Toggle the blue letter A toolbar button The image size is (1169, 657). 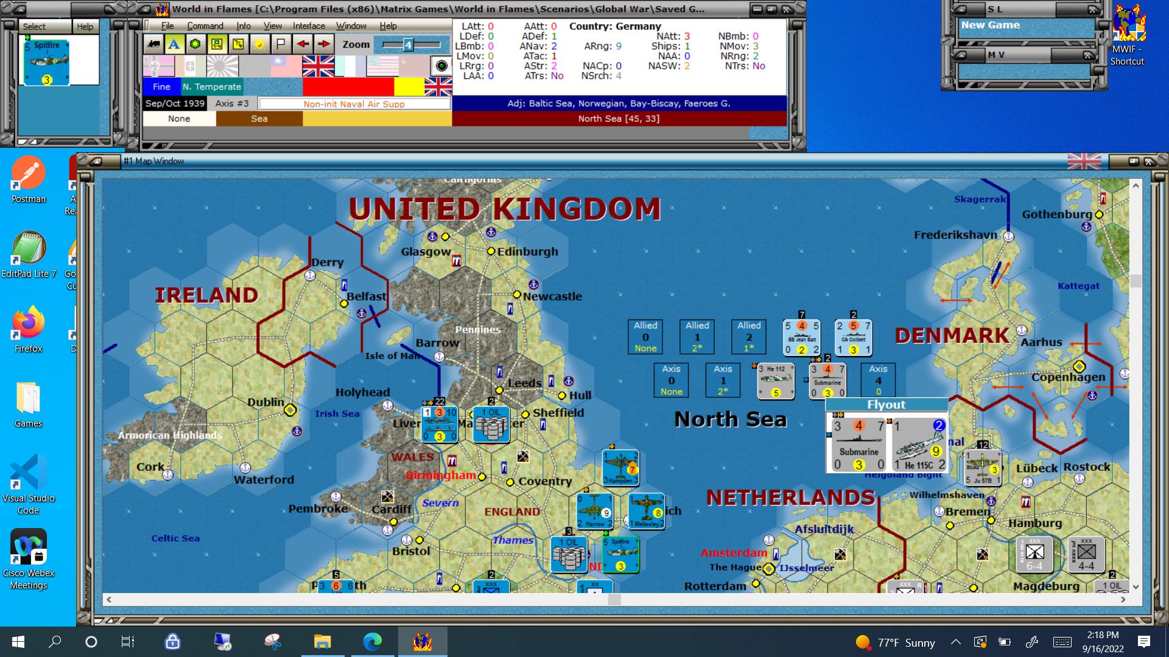(174, 44)
